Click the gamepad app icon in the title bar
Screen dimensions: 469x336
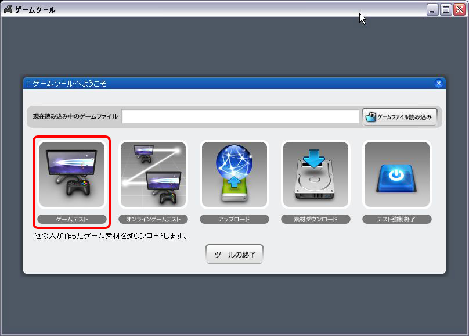tap(8, 9)
